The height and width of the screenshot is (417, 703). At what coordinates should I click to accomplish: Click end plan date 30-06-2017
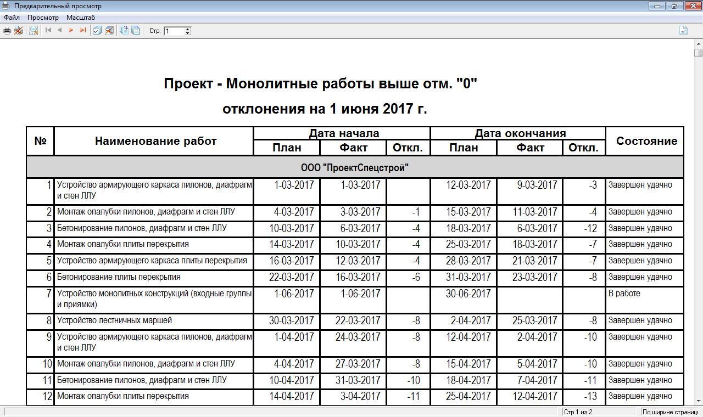468,294
